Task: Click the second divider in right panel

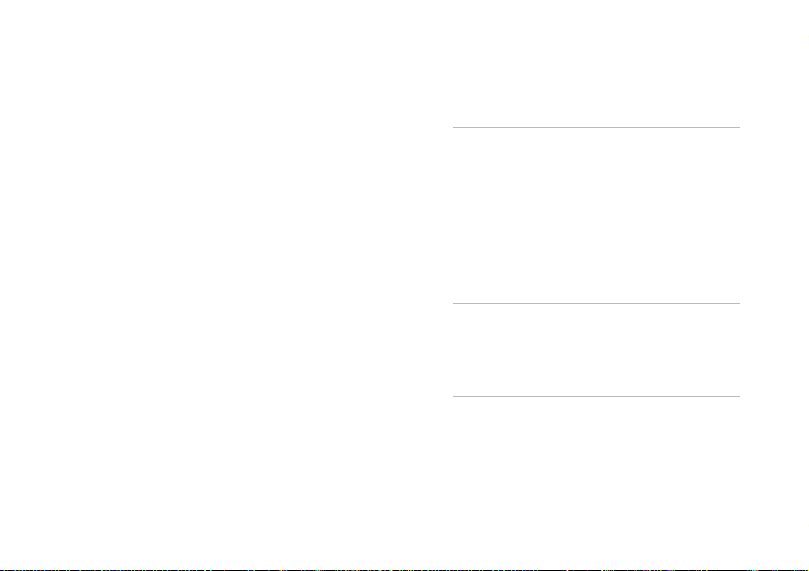Action: (596, 127)
